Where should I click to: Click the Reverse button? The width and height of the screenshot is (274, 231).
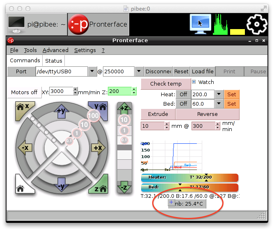click(208, 114)
